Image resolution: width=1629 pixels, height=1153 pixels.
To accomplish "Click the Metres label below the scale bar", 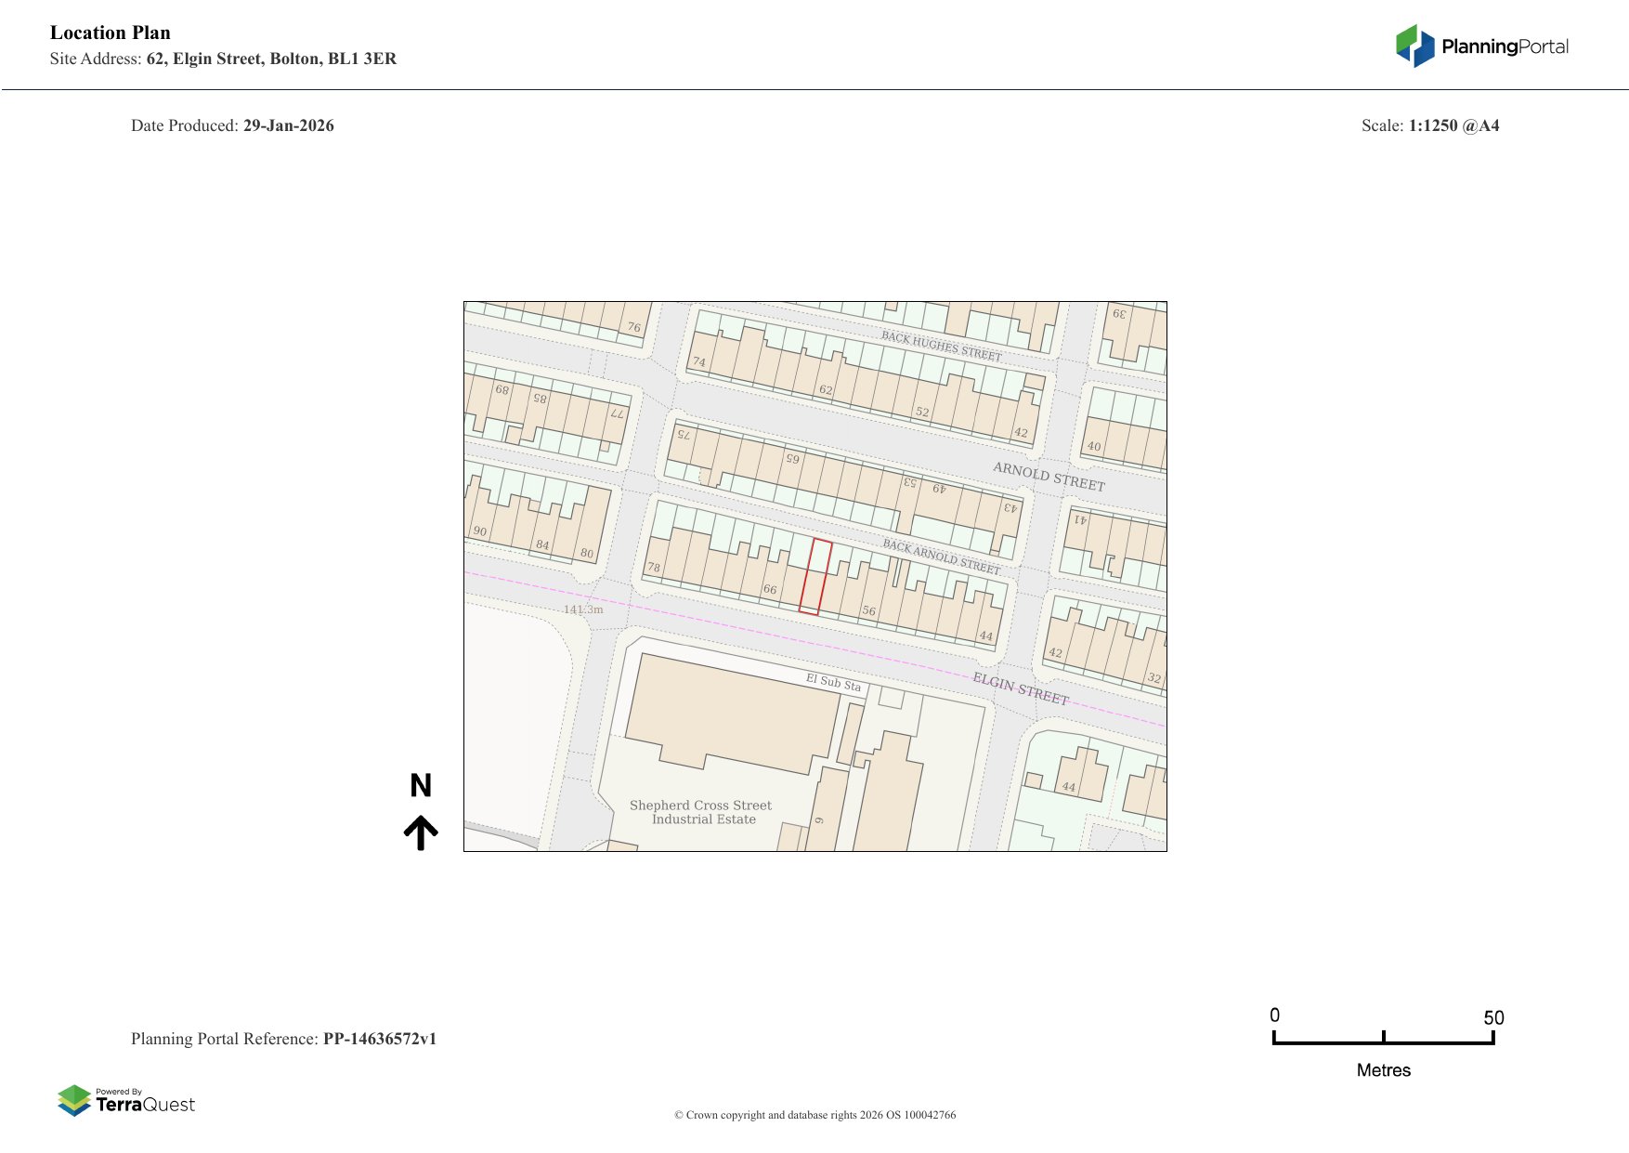I will (1383, 1070).
